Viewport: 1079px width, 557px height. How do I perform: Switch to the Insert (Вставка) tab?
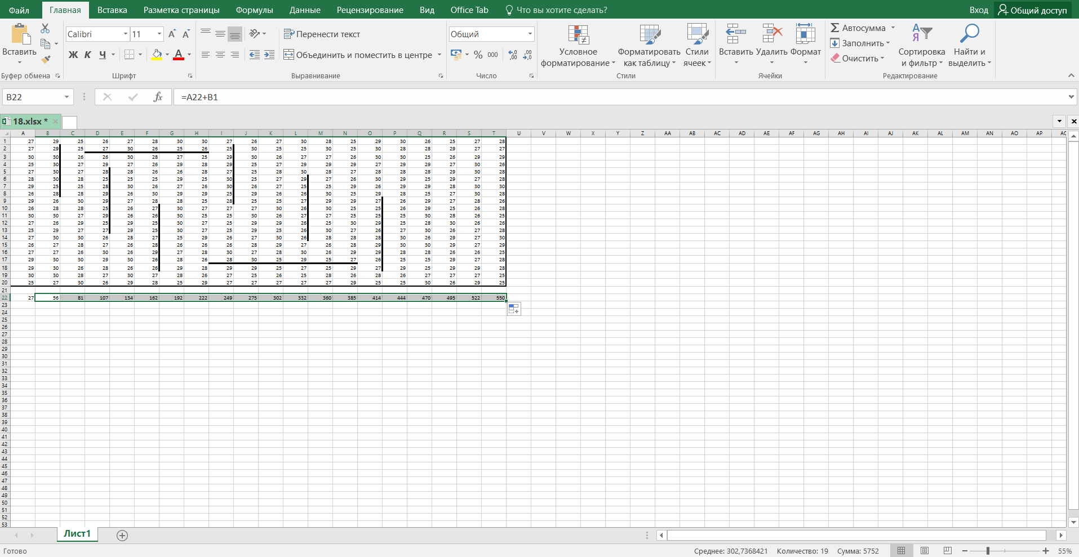[112, 10]
